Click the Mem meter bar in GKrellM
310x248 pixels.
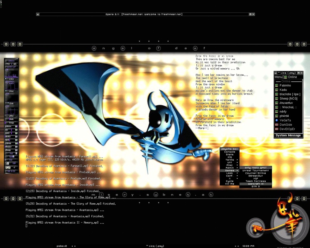pyautogui.click(x=11, y=119)
